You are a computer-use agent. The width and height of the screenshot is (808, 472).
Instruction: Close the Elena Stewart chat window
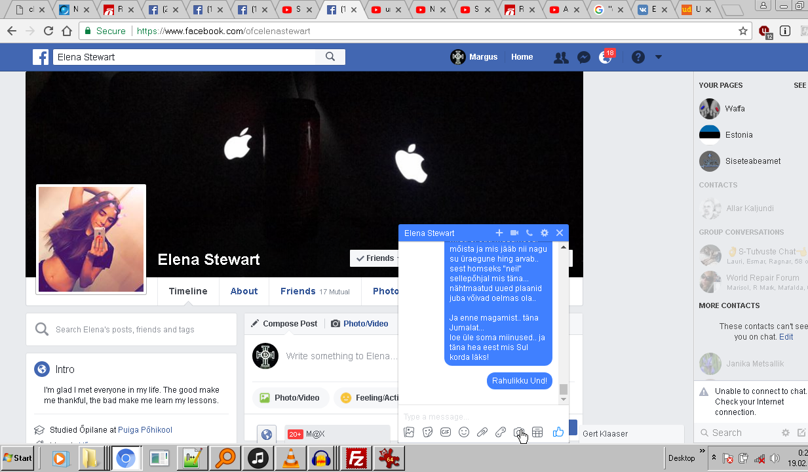pyautogui.click(x=560, y=233)
